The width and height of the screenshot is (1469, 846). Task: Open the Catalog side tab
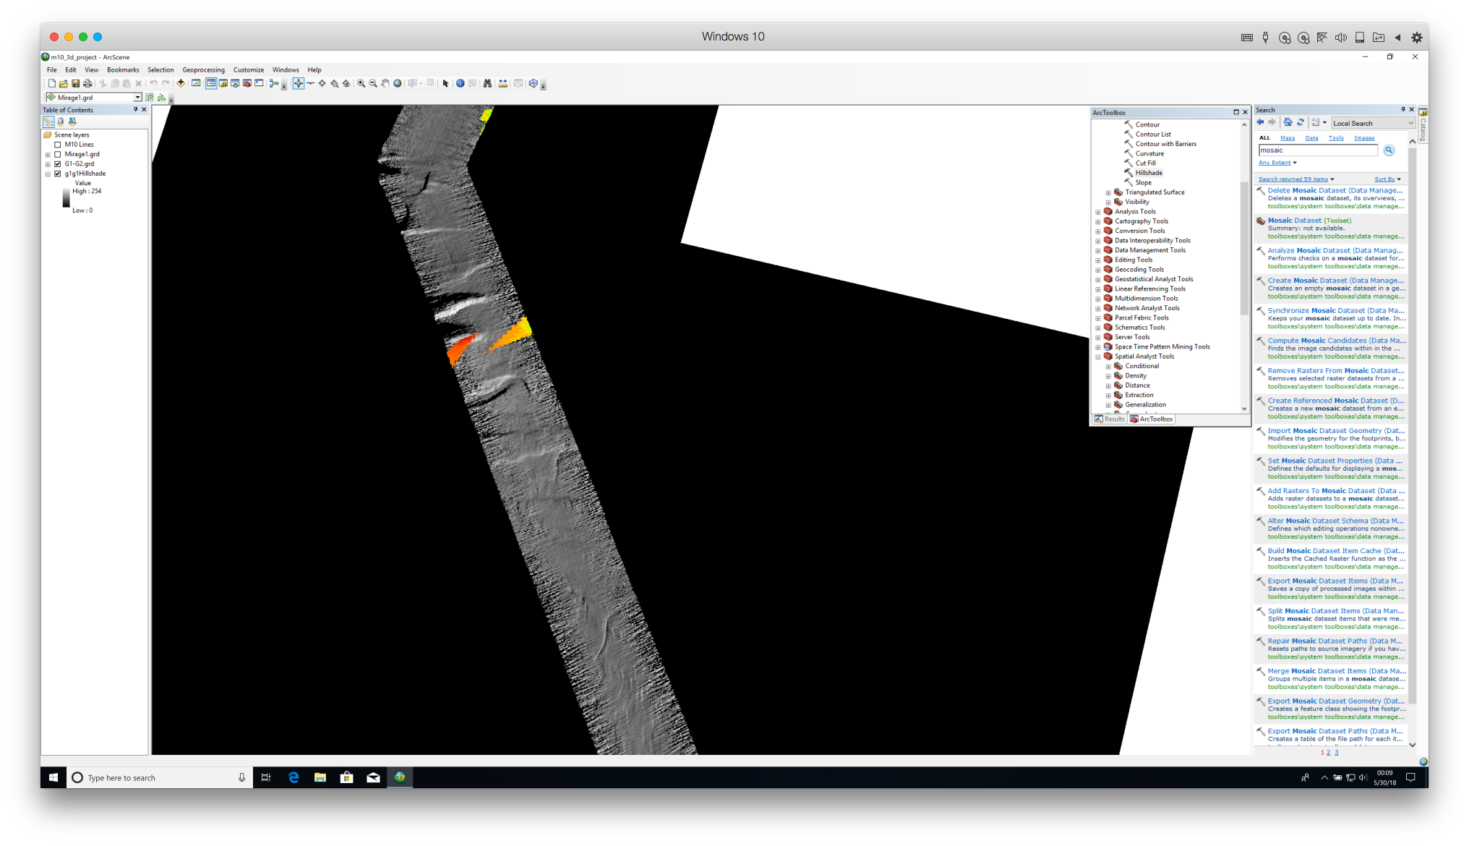1423,125
